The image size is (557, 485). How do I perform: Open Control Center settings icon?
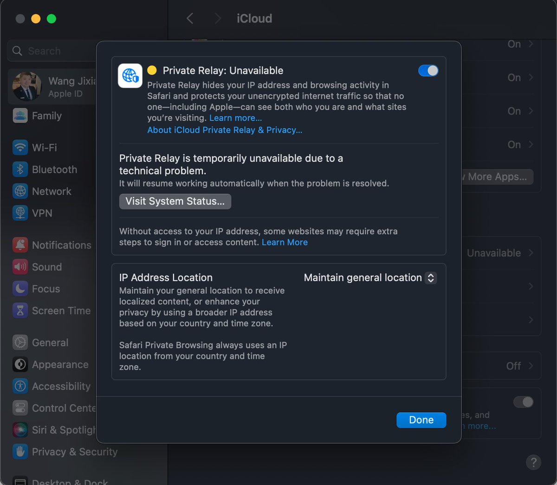(20, 408)
